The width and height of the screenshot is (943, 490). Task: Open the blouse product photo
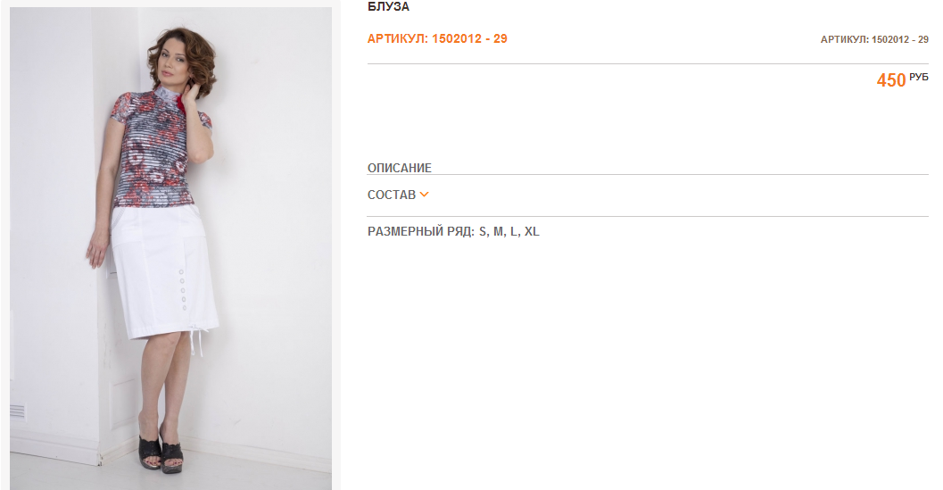click(170, 248)
